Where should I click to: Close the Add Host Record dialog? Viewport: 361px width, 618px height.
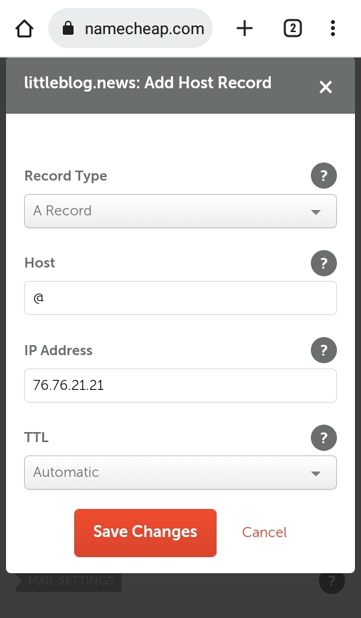tap(326, 87)
